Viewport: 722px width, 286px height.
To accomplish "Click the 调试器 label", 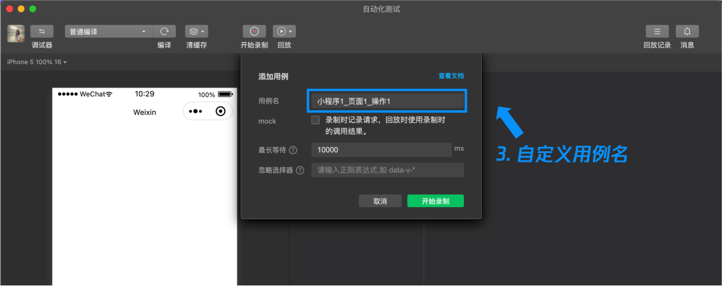I will click(x=42, y=45).
